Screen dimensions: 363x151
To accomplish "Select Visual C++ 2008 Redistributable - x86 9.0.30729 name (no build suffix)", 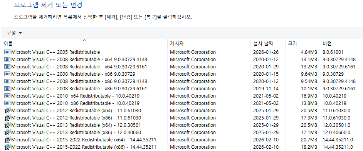I will click(x=73, y=74).
